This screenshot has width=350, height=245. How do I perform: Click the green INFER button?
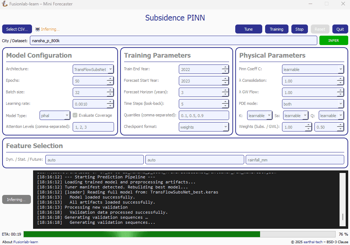click(x=333, y=40)
